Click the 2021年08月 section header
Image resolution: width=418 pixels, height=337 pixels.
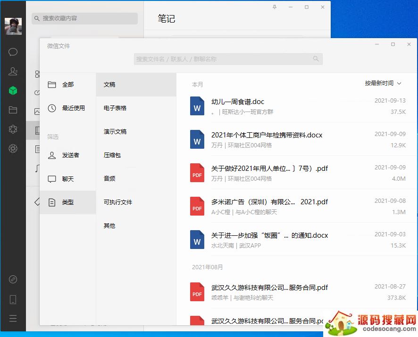208,267
